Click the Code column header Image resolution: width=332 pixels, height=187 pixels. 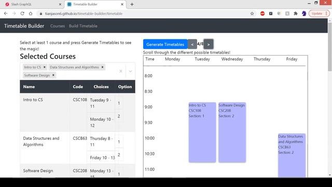pos(78,87)
